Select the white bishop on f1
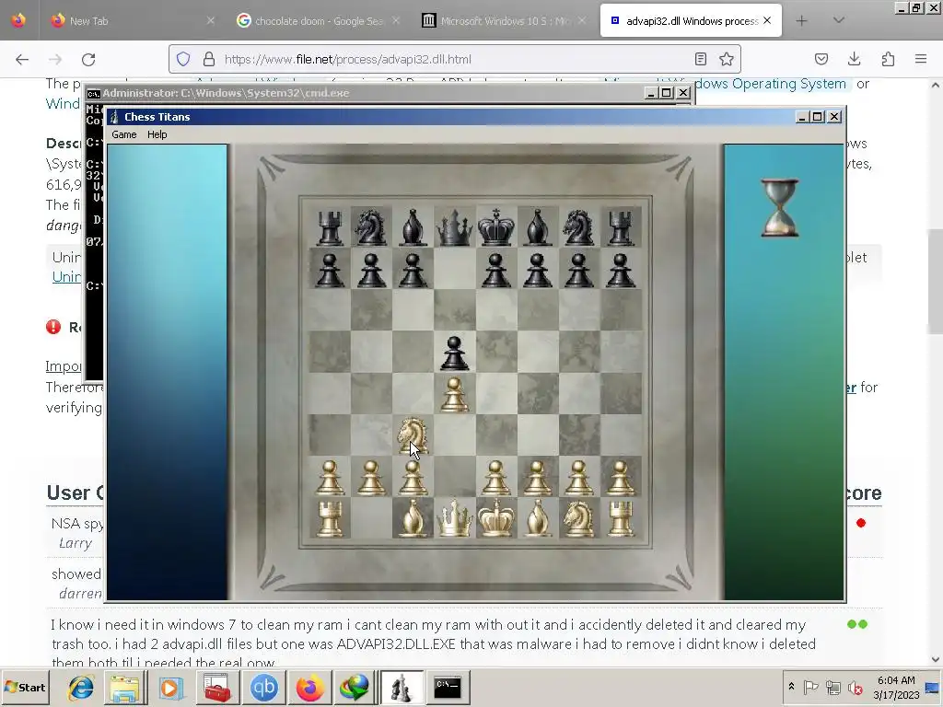This screenshot has width=943, height=707. (x=537, y=517)
